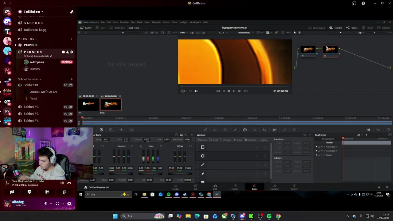Join the Sohbet #2 voice channel
The width and height of the screenshot is (393, 221).
(31, 107)
